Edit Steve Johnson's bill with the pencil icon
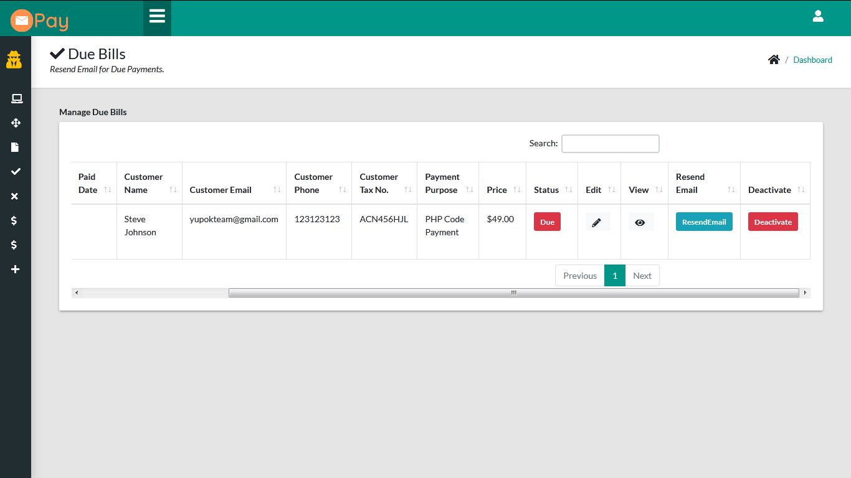Screen dimensions: 851x478 point(597,222)
